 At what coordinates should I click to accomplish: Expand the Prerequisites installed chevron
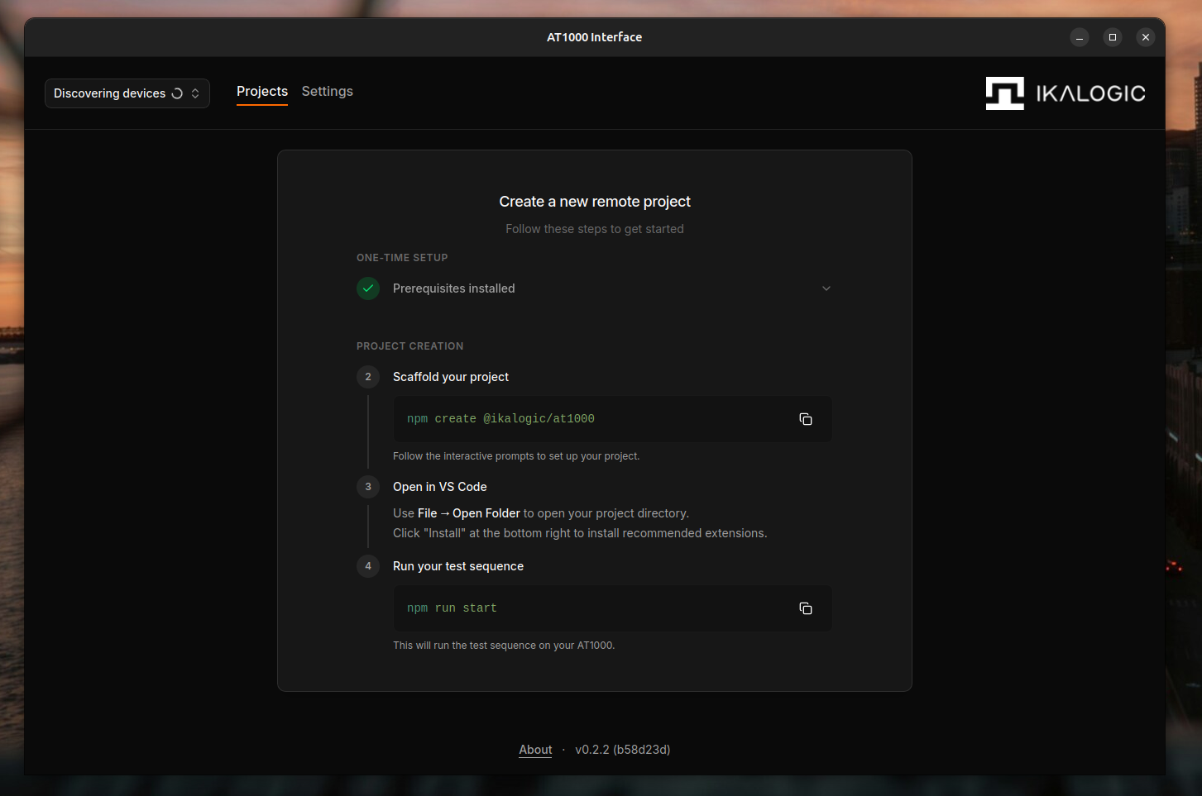[826, 288]
